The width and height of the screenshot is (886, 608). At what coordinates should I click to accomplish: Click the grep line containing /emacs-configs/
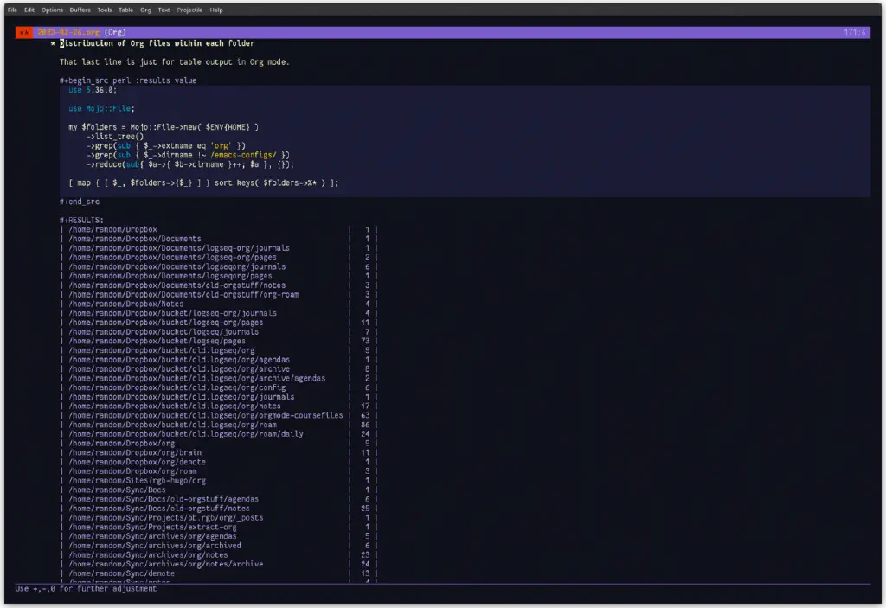[x=188, y=155]
